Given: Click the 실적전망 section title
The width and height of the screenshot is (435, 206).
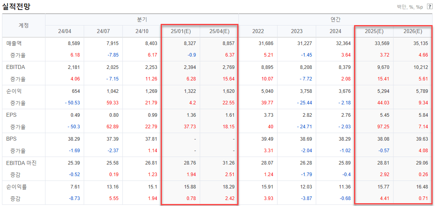Looking at the screenshot, I should point(16,6).
